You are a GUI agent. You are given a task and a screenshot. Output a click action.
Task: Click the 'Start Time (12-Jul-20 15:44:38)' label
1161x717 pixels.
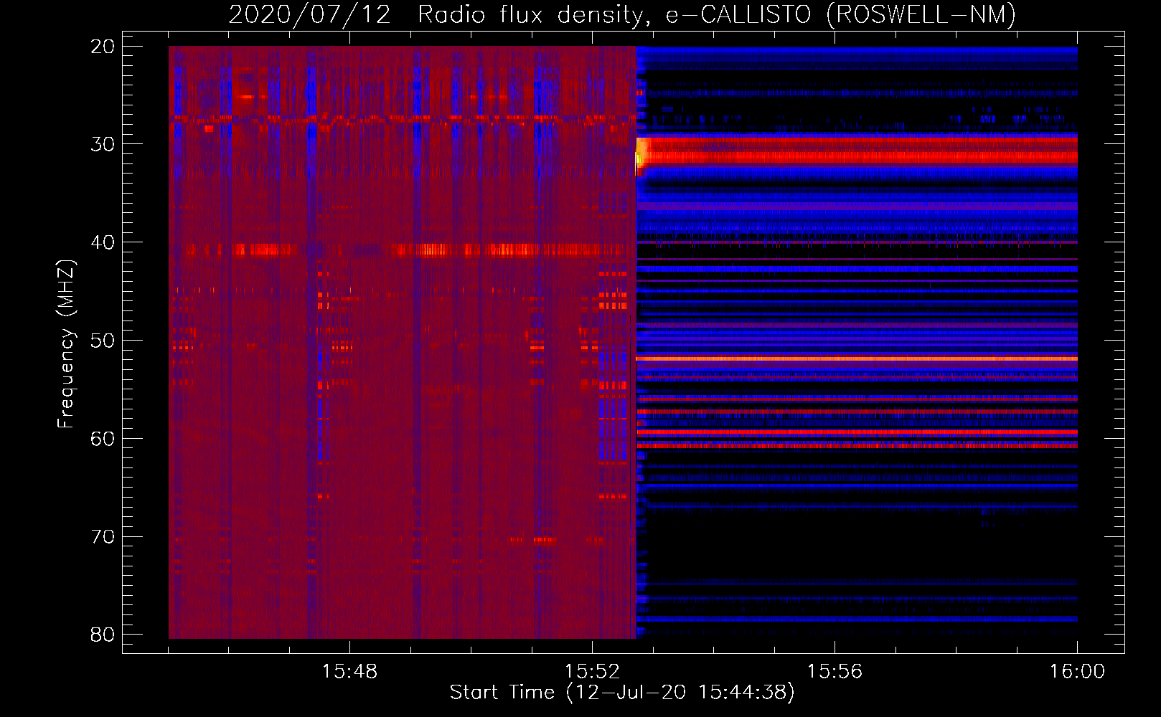(x=622, y=693)
